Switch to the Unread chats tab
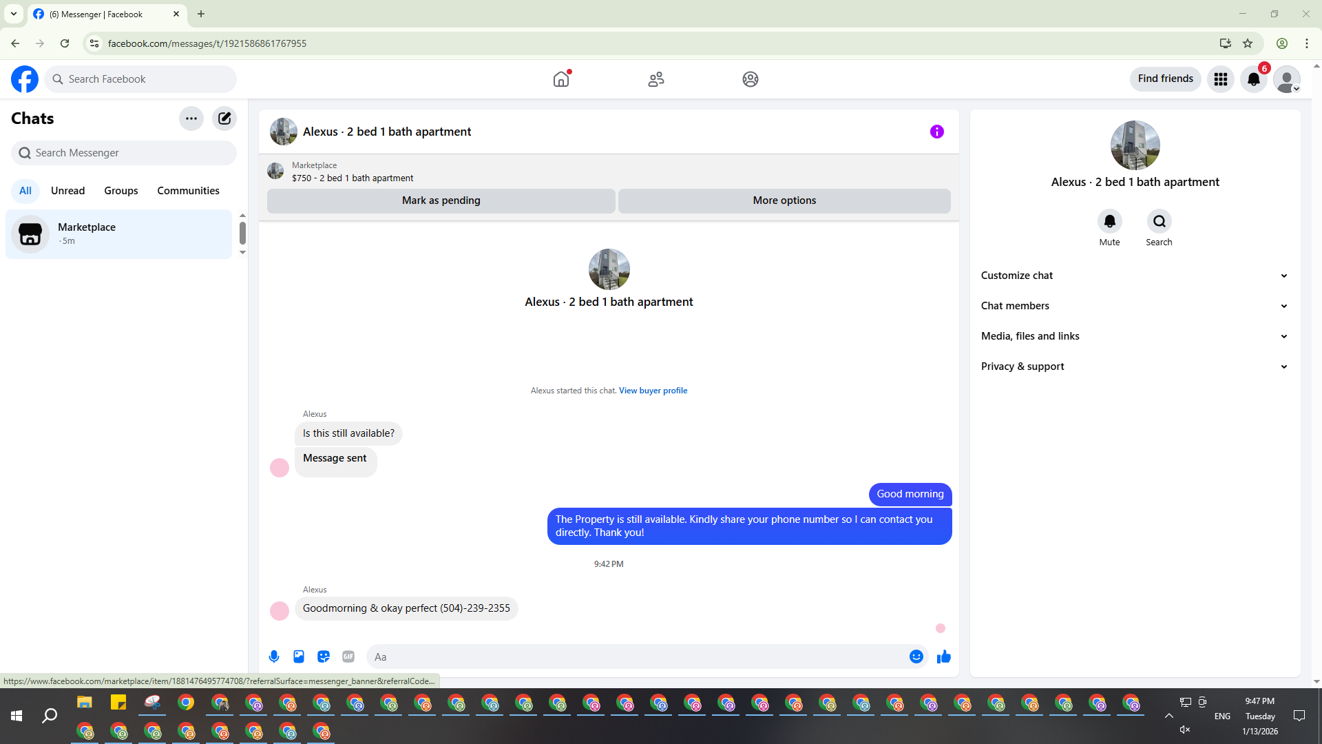 [67, 191]
